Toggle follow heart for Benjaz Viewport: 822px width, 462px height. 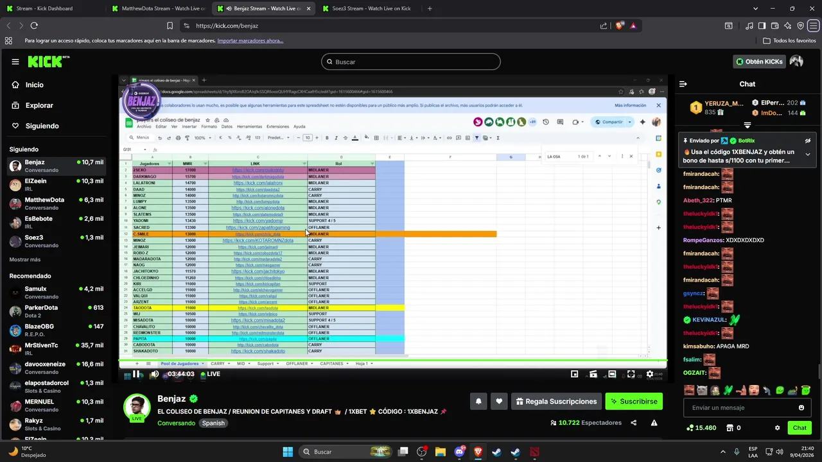click(x=499, y=401)
